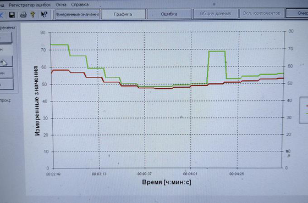Click the 00:03:37 time axis label
Viewport: 308px width, 203px height.
coord(144,174)
